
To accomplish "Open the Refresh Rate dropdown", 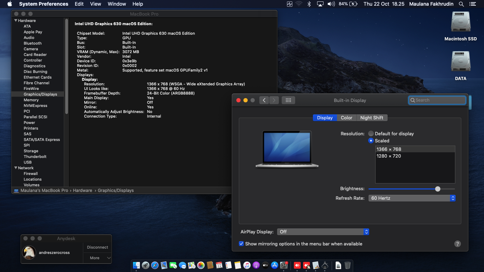I will 412,198.
